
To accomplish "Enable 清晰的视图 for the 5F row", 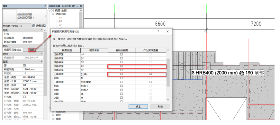I will (x=122, y=58).
